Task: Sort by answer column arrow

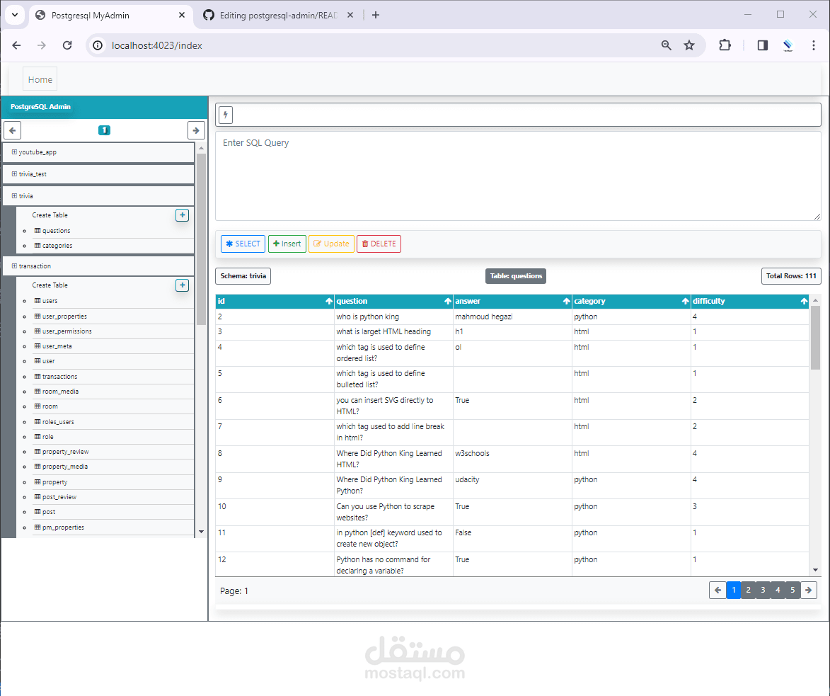Action: 566,302
